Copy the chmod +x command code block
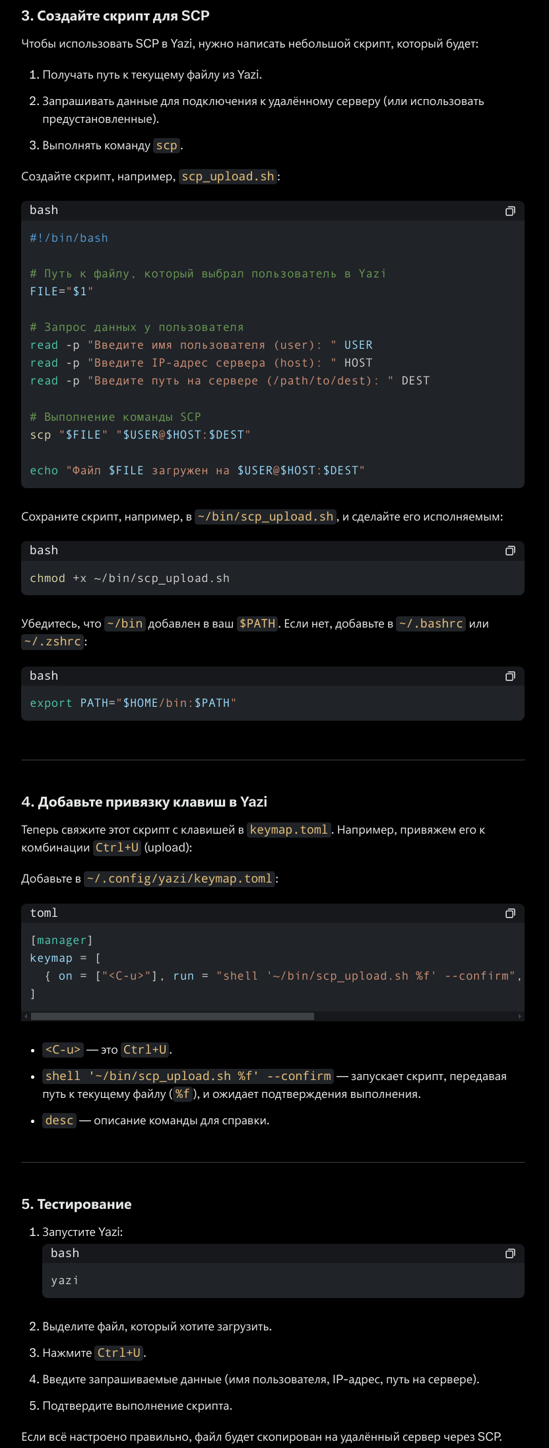 [509, 551]
